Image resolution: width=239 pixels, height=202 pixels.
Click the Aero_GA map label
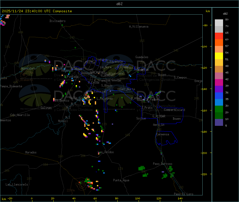tap(159, 125)
